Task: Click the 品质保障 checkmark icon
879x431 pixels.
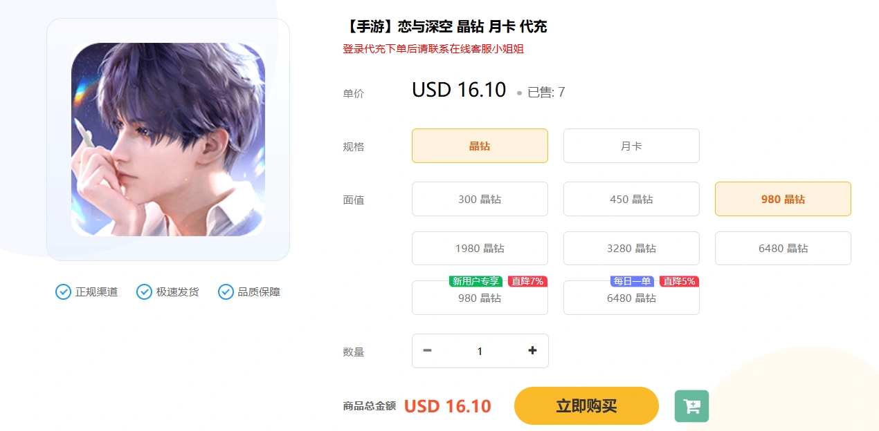Action: [226, 291]
